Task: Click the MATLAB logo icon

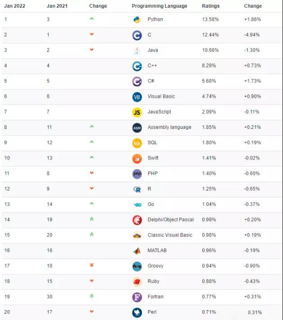Action: point(137,251)
